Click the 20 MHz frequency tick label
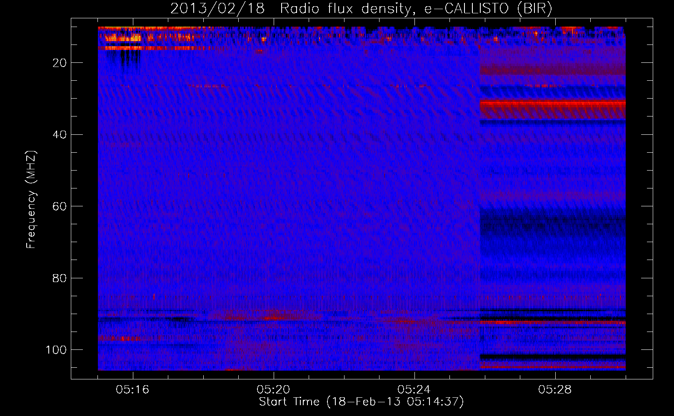Image resolution: width=674 pixels, height=416 pixels. pos(60,63)
